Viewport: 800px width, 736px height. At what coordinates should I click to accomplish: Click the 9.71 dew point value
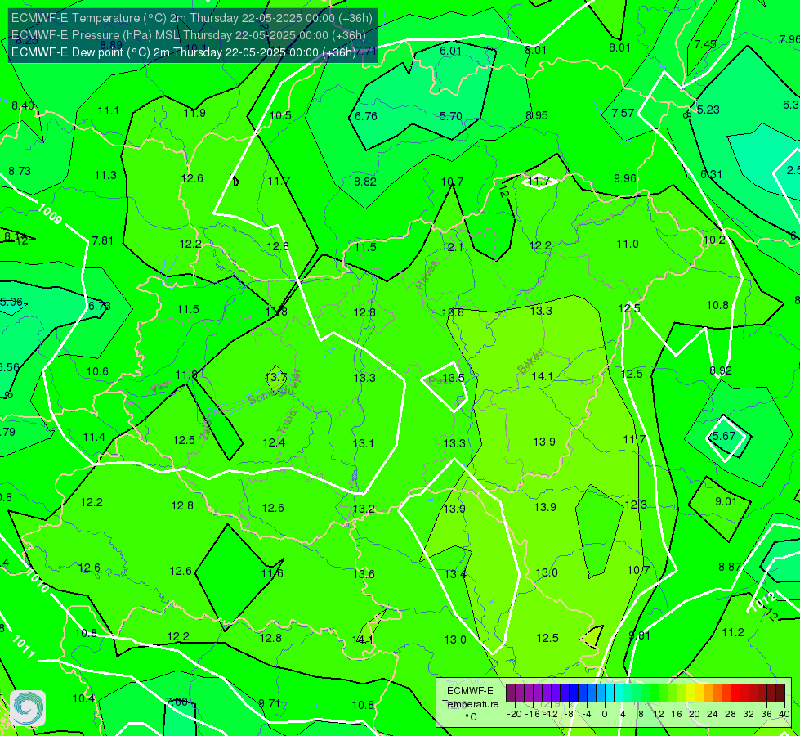(270, 704)
